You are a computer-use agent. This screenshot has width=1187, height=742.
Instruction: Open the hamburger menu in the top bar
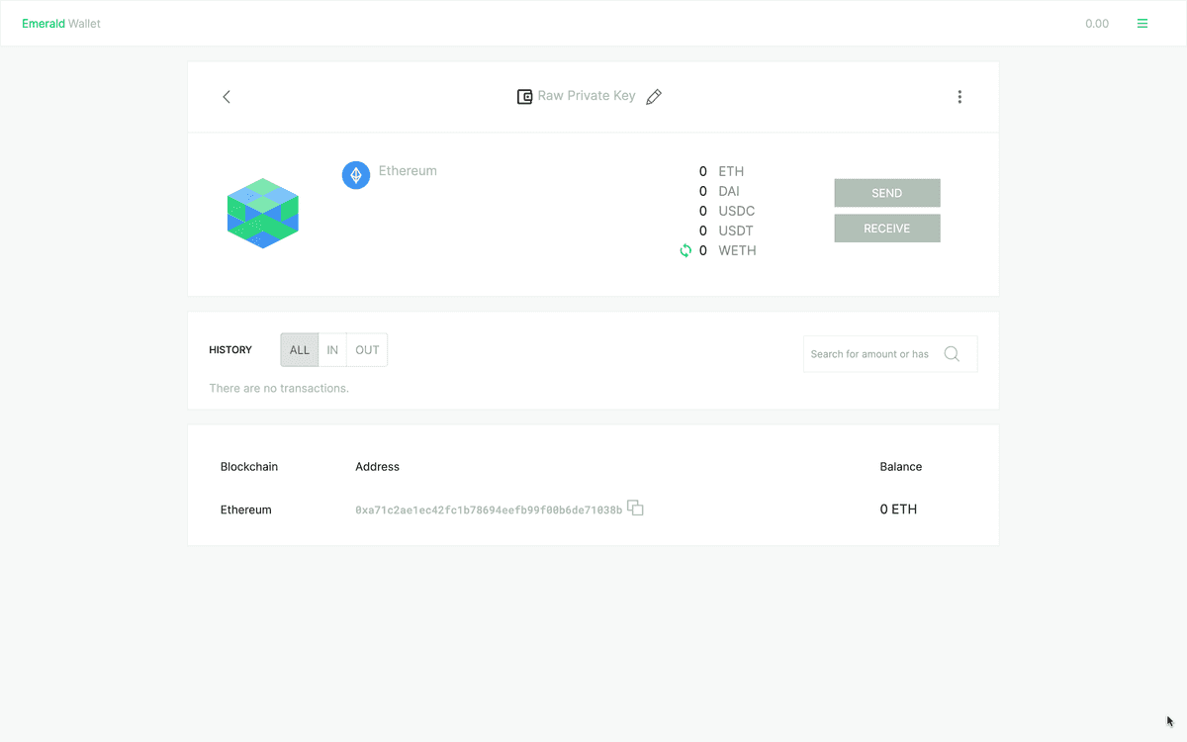click(x=1142, y=23)
